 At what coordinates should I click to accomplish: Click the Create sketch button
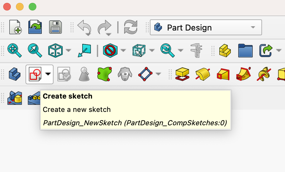[34, 74]
